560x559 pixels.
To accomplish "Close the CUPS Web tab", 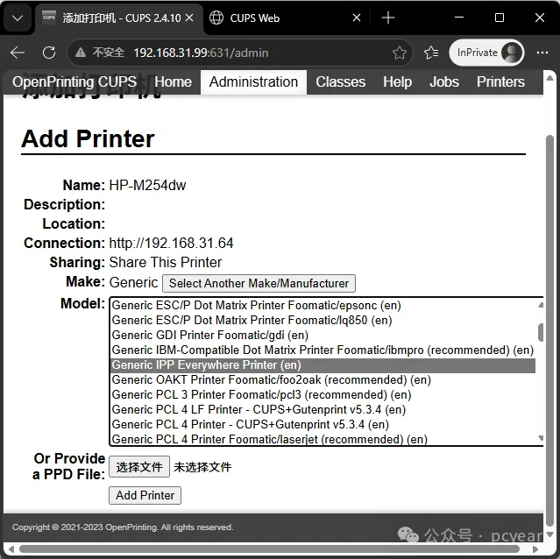I will click(357, 18).
